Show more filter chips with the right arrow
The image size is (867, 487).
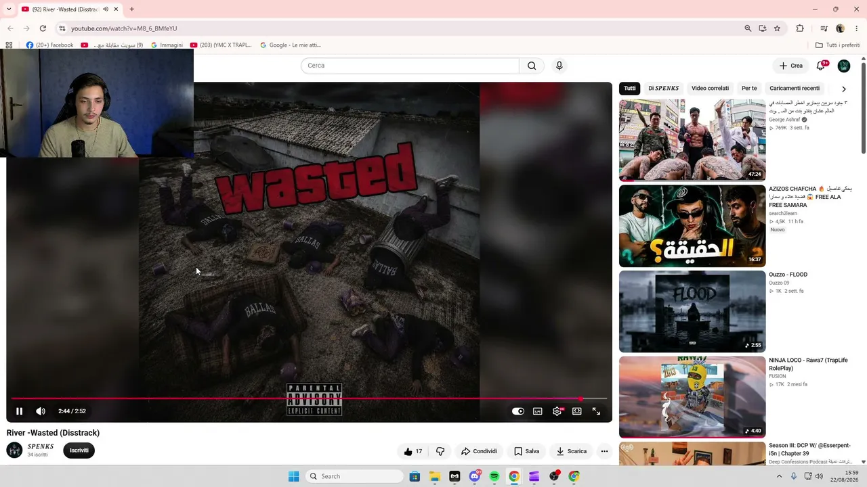tap(844, 89)
